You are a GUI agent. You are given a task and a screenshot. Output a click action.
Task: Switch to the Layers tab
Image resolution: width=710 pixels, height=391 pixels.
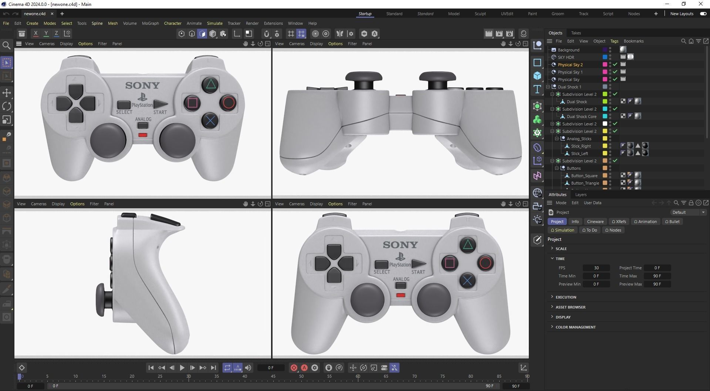(581, 195)
